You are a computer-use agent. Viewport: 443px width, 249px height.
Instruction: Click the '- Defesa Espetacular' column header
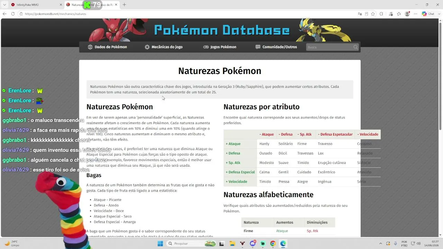[x=335, y=135]
